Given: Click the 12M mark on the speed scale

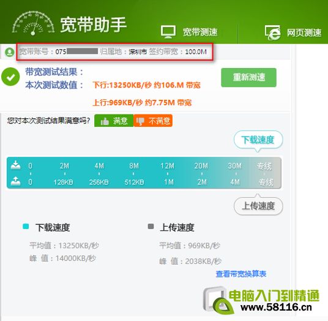Looking at the screenshot, I should pyautogui.click(x=167, y=166).
